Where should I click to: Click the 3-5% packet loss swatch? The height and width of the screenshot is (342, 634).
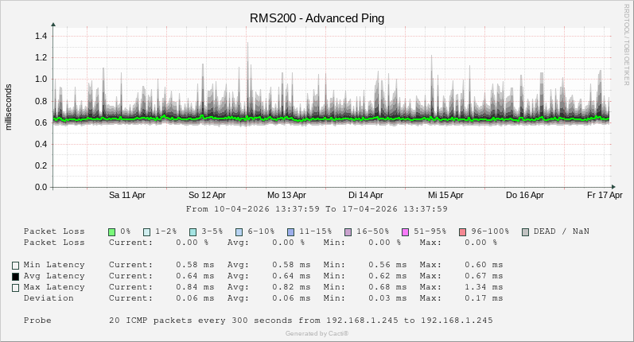click(193, 231)
